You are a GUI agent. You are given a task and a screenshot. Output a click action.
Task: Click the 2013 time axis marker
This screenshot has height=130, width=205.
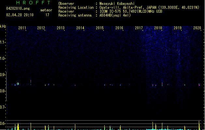[61, 28]
